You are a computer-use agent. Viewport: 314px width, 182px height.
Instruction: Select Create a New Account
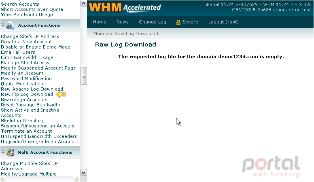point(26,42)
